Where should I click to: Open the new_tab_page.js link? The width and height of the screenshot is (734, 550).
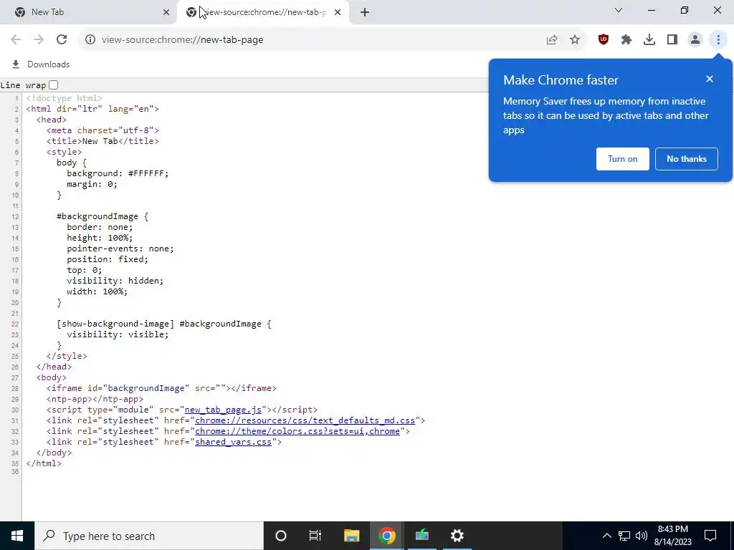[x=223, y=410]
